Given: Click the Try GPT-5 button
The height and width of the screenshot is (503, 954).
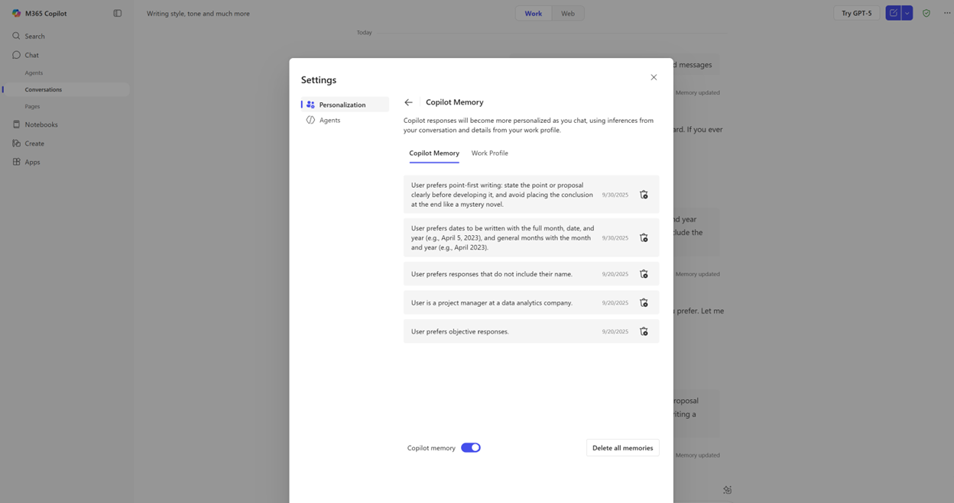Looking at the screenshot, I should (856, 13).
